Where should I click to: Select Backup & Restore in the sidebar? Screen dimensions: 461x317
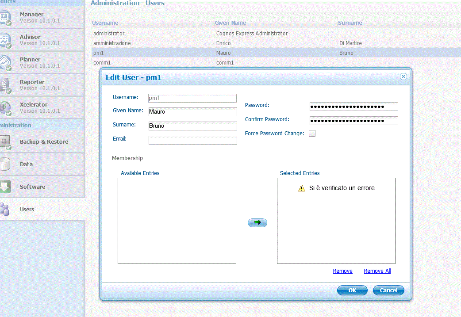(42, 141)
